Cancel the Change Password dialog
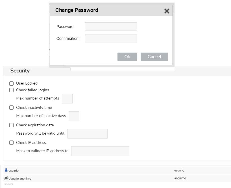 (154, 57)
